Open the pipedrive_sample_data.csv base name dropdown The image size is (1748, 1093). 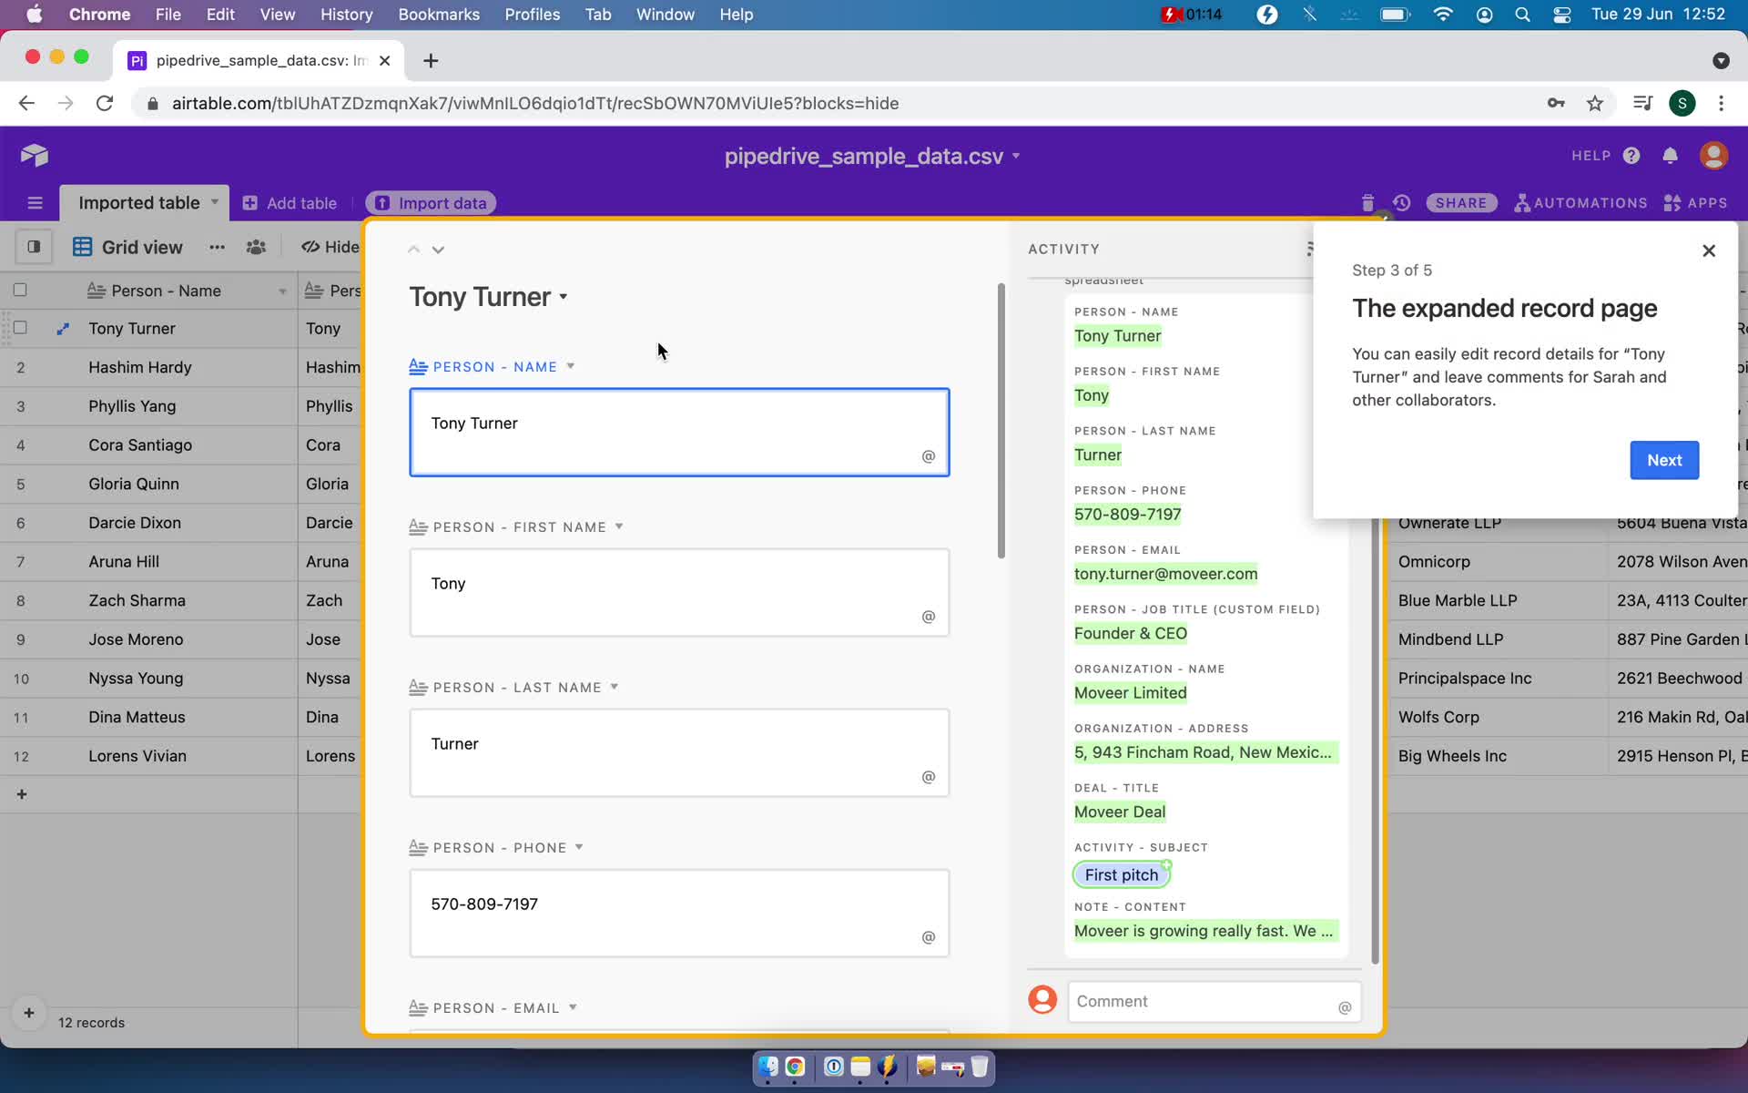pyautogui.click(x=1016, y=156)
